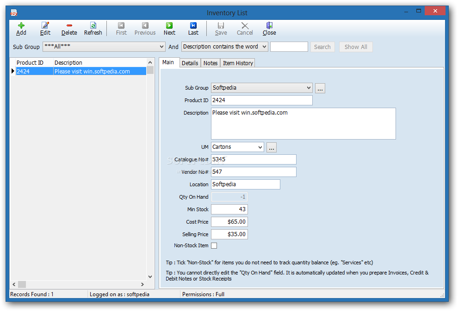The image size is (458, 311).
Task: Click the Product ID column header
Action: (34, 62)
